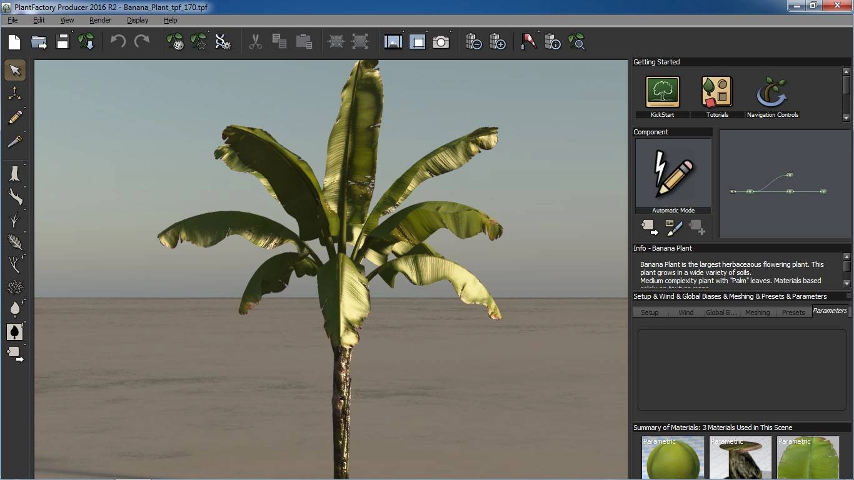Click the outward-arrows frame view icon
The width and height of the screenshot is (854, 480).
(x=360, y=42)
